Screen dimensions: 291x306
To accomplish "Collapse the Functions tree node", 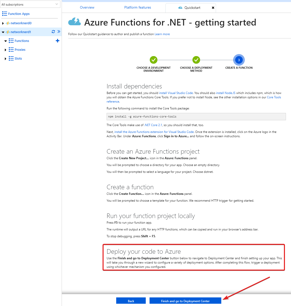I will [x=6, y=41].
